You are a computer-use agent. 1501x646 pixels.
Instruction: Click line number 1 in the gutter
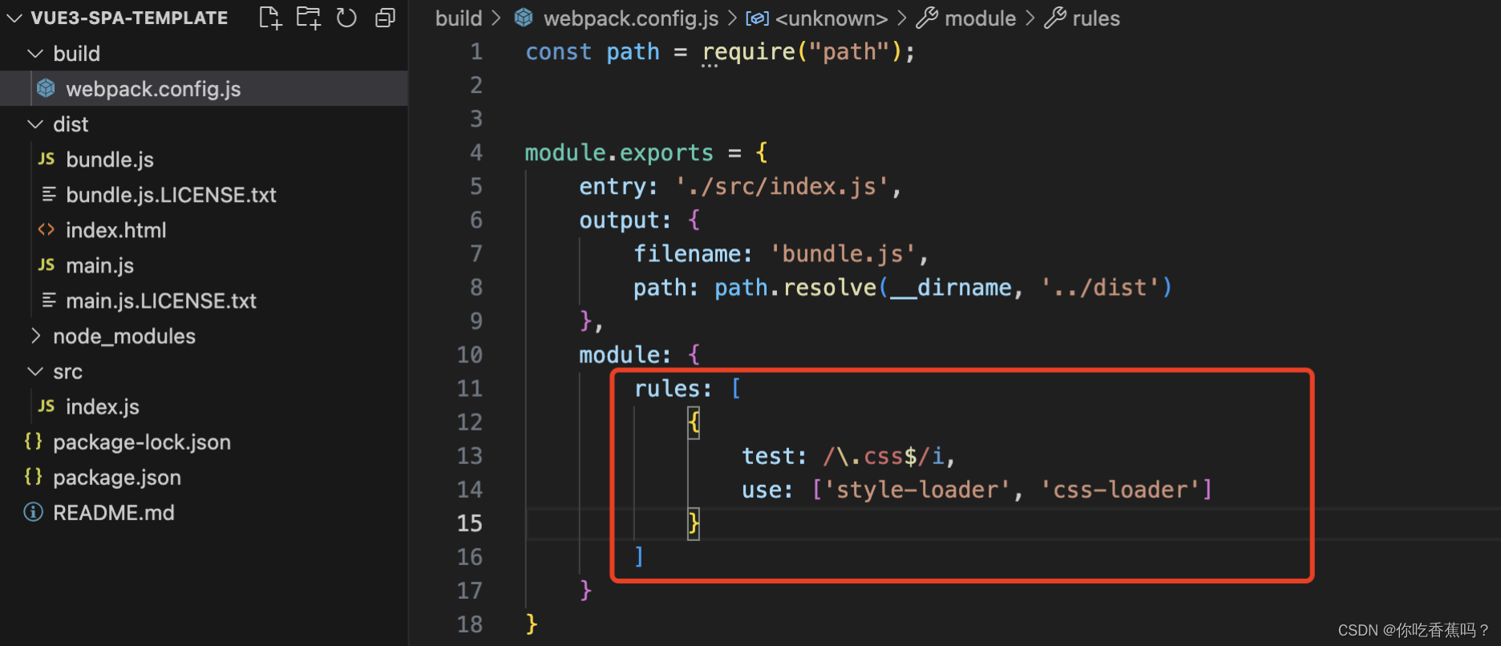[x=476, y=51]
